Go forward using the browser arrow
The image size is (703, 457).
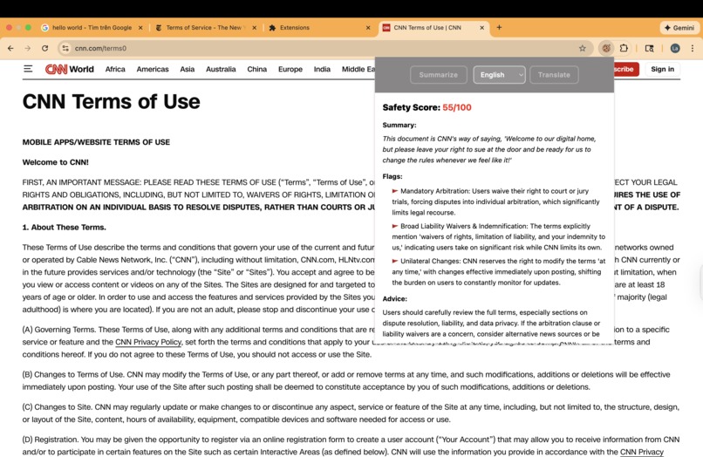pos(28,48)
